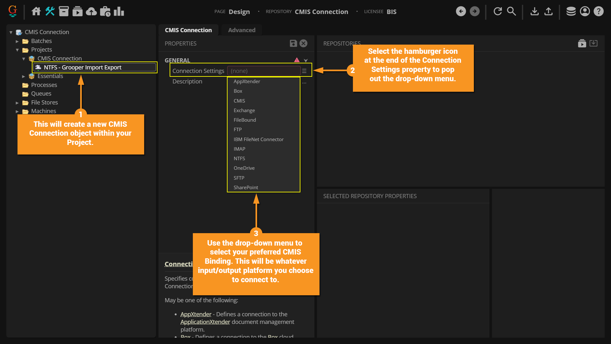Open Connection Settings hamburger dropdown
611x344 pixels.
305,71
